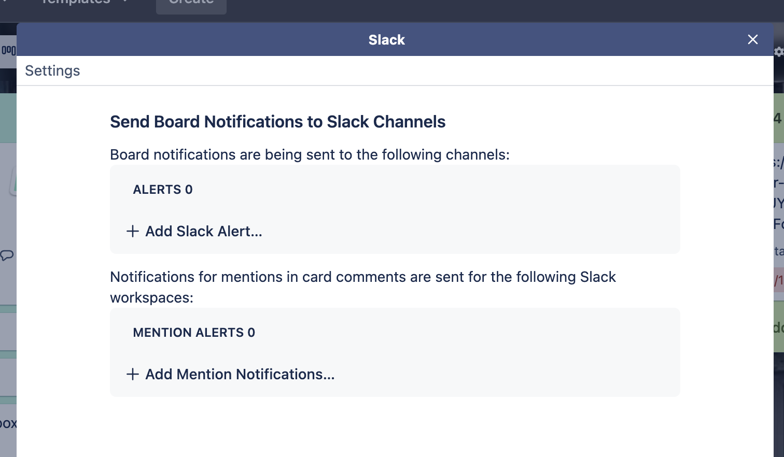Image resolution: width=784 pixels, height=457 pixels.
Task: Click the Add Slack Alert link
Action: tap(203, 231)
